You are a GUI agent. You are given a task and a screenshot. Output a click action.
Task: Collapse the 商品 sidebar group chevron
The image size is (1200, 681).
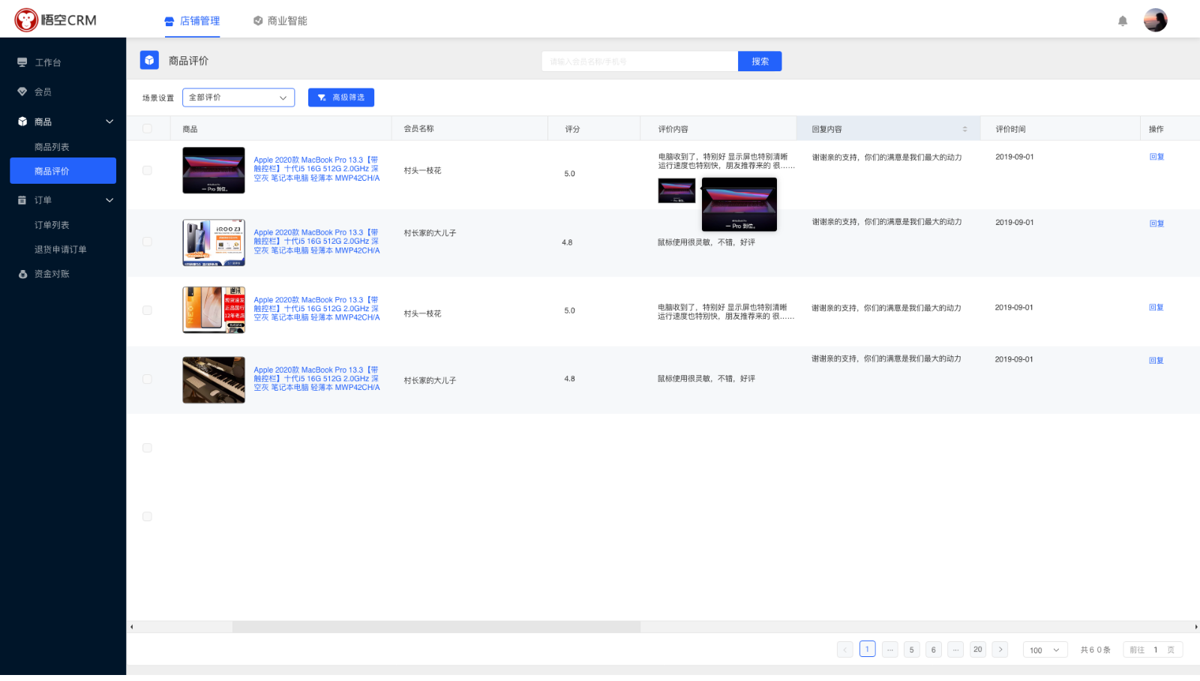tap(109, 121)
